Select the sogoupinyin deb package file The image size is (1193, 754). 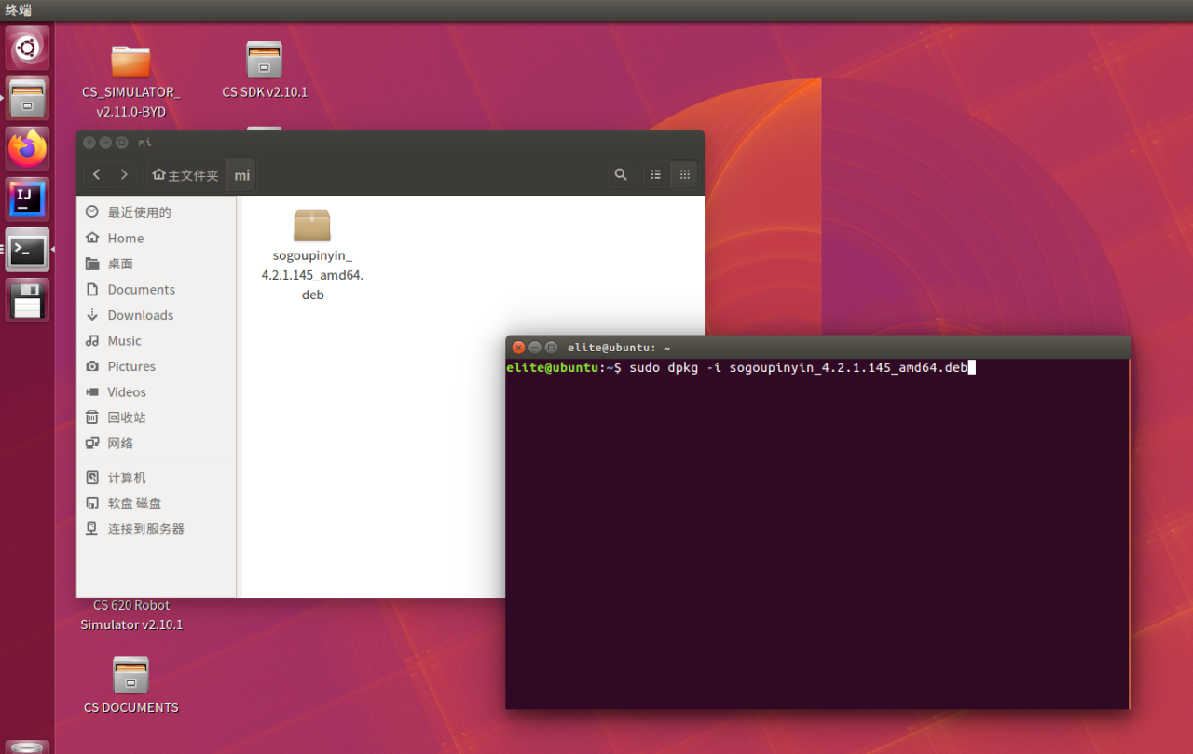(x=312, y=254)
